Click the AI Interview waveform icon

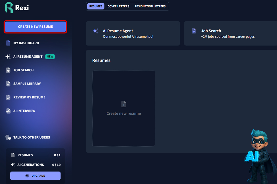tap(8, 111)
